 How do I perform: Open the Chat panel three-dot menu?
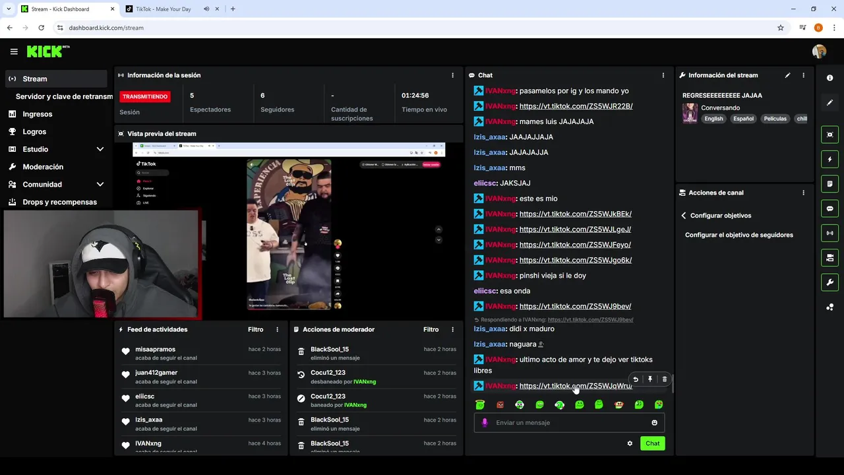pos(663,75)
